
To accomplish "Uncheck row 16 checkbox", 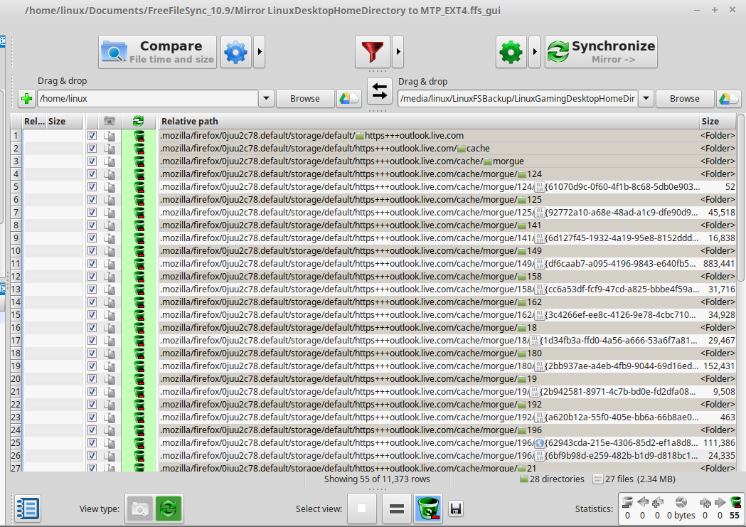I will click(92, 328).
